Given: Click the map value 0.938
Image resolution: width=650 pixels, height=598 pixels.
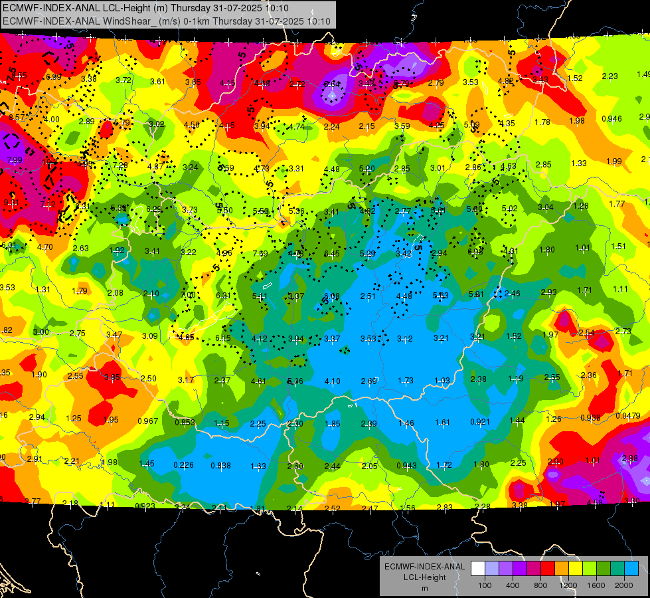Looking at the screenshot, I should [x=590, y=417].
